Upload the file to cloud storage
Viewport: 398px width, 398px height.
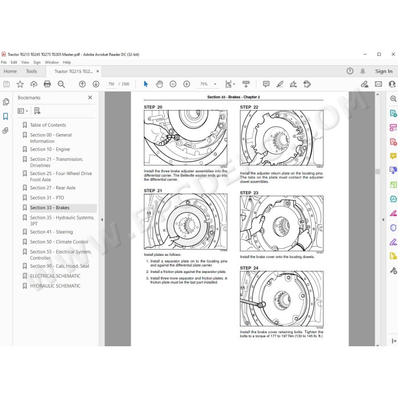click(34, 84)
